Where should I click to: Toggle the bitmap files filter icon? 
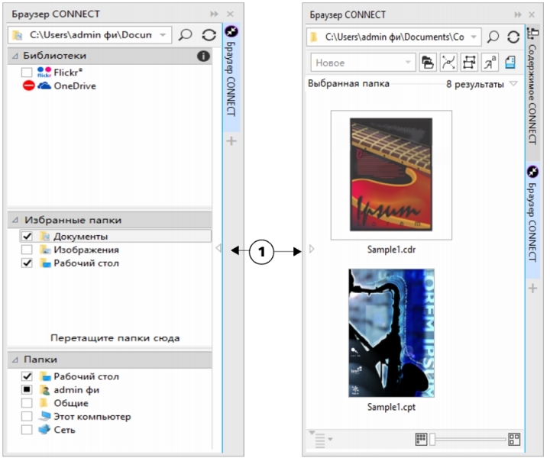coord(470,63)
